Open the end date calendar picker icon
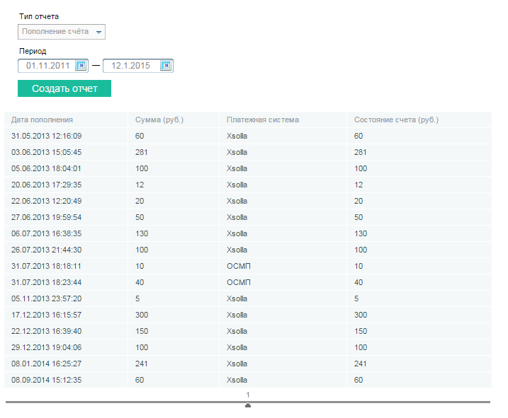This screenshot has height=418, width=508. (166, 66)
